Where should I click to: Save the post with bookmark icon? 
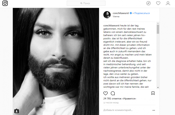coord(153,93)
